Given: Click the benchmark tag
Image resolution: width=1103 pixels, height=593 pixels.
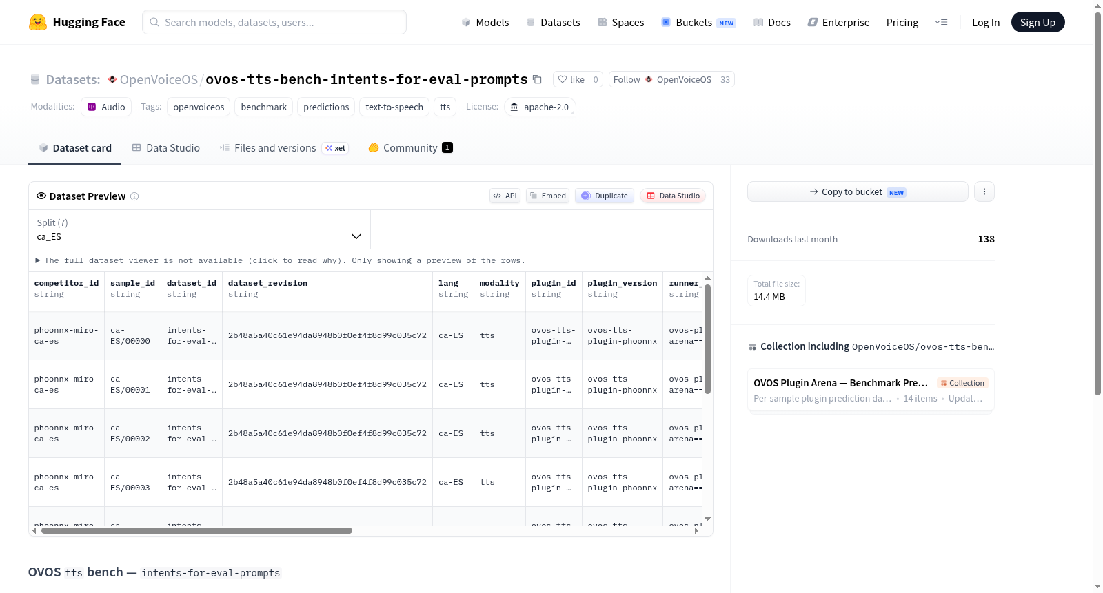Looking at the screenshot, I should tap(264, 107).
